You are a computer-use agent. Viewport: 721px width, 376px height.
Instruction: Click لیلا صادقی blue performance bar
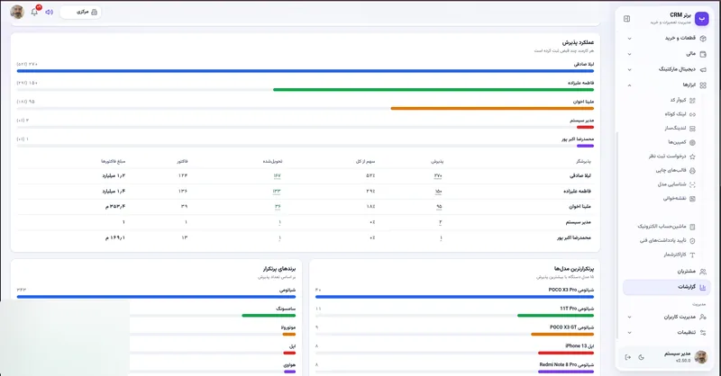(x=306, y=71)
